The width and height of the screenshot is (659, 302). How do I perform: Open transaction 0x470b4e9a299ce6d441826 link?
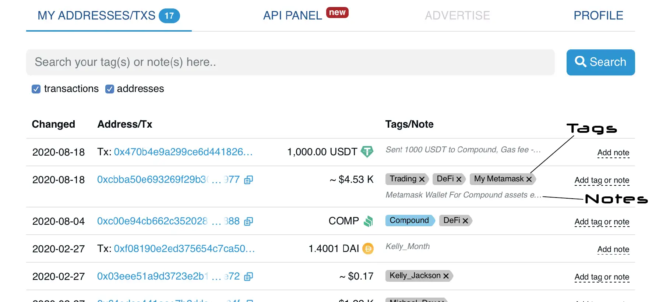[x=183, y=152]
